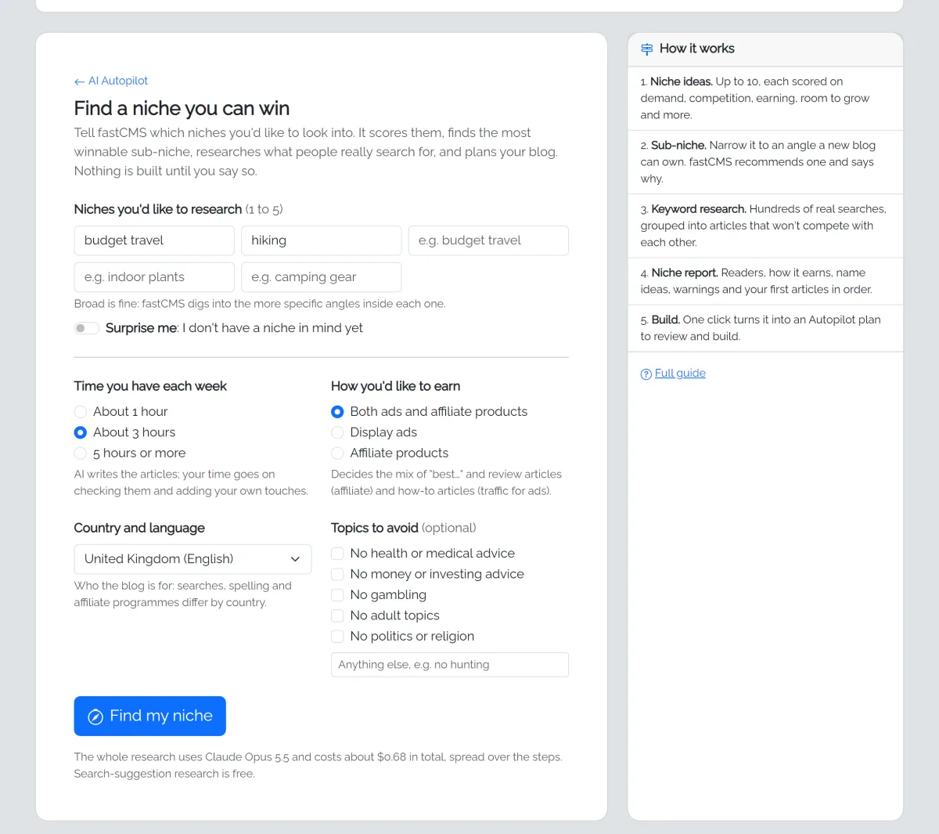Open the United Kingdom (English) country dropdown
The width and height of the screenshot is (939, 834).
(x=192, y=559)
